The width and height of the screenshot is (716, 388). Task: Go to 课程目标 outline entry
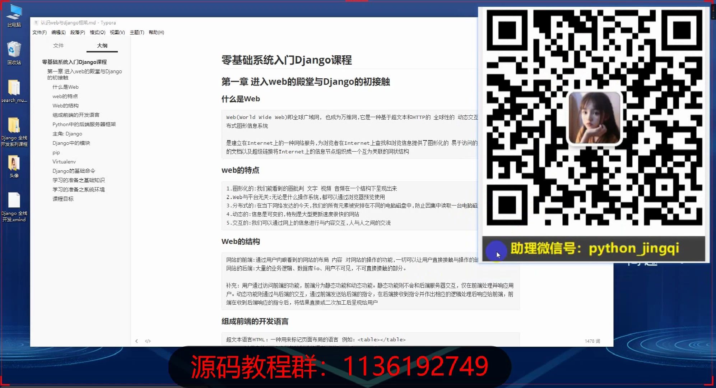[63, 199]
